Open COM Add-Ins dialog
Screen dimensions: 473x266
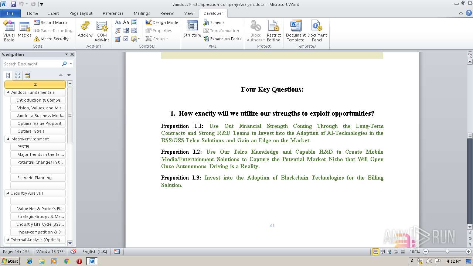coord(102,31)
